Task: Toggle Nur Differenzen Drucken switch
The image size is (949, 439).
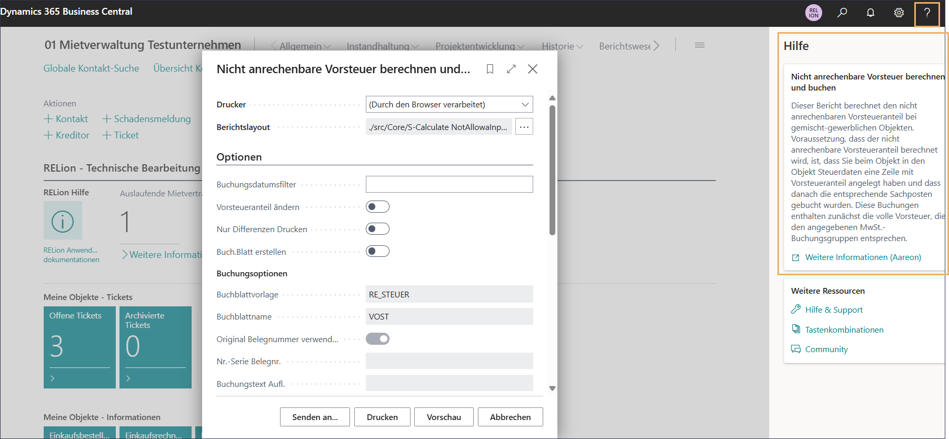Action: (377, 229)
